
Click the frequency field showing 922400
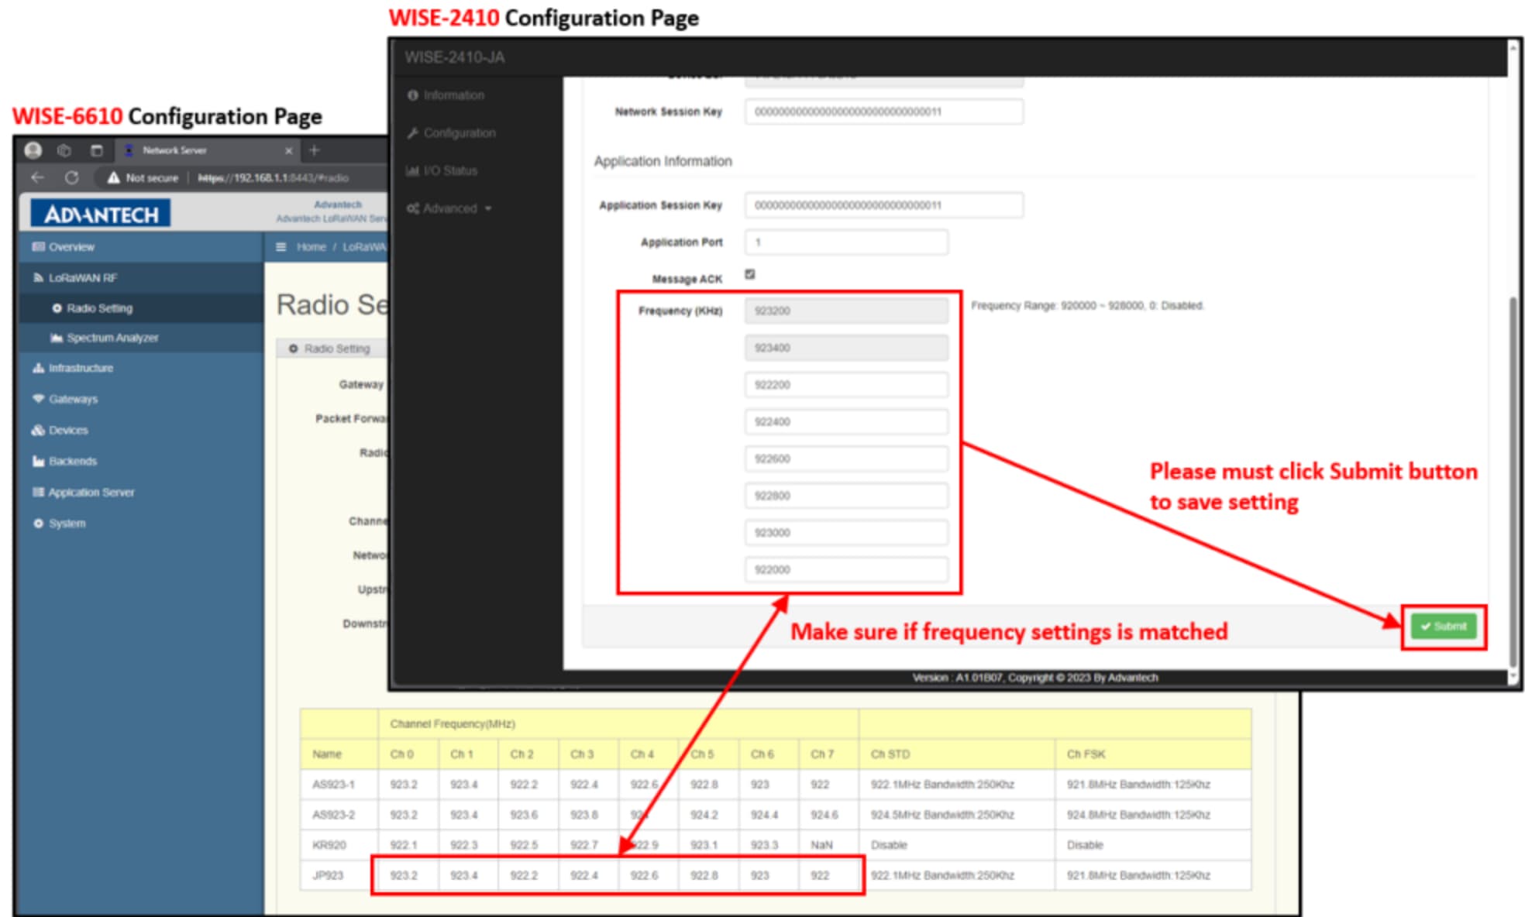pos(846,422)
